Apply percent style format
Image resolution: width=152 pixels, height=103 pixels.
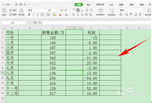pyautogui.click(x=126, y=15)
